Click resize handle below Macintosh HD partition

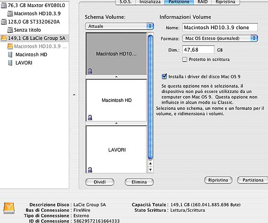point(116,124)
